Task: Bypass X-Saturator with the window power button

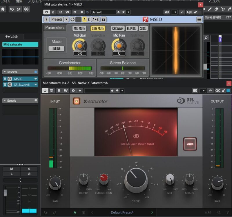Action: tap(45, 91)
